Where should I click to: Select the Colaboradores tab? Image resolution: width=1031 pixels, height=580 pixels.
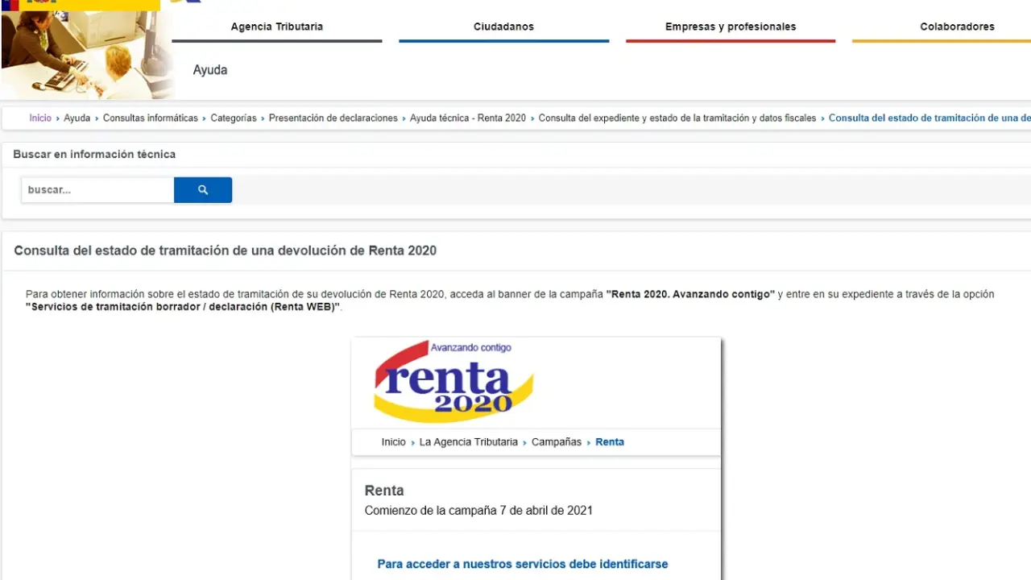(956, 27)
